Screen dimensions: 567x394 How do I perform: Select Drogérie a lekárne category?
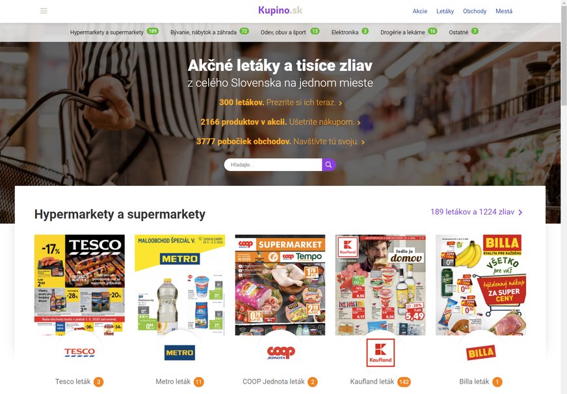click(408, 32)
